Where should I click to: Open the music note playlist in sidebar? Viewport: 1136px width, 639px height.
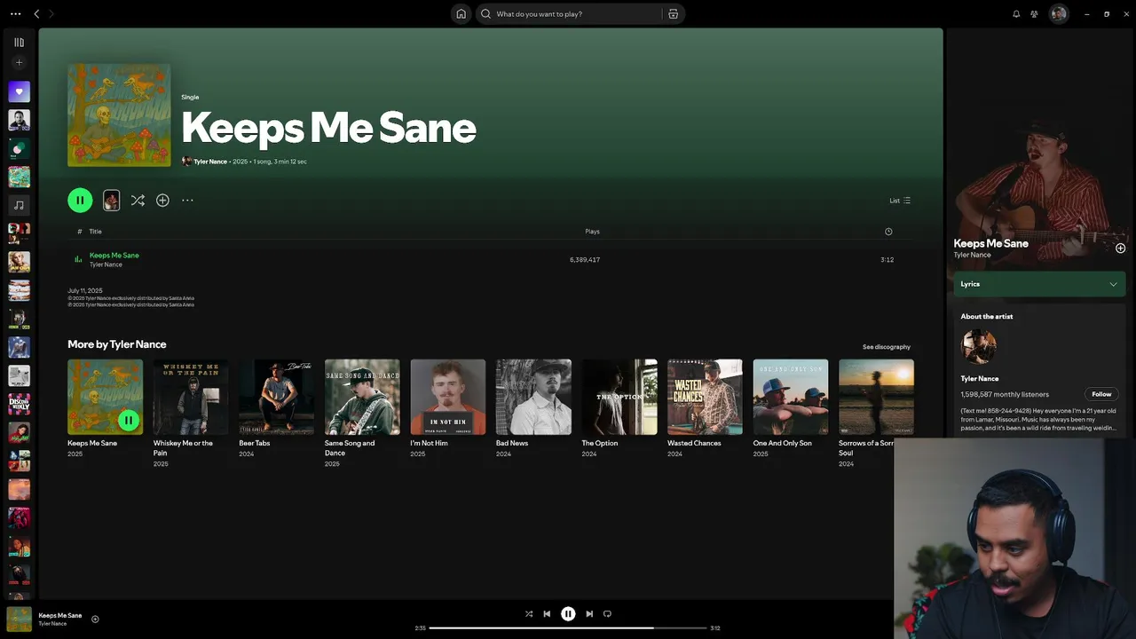click(x=19, y=205)
